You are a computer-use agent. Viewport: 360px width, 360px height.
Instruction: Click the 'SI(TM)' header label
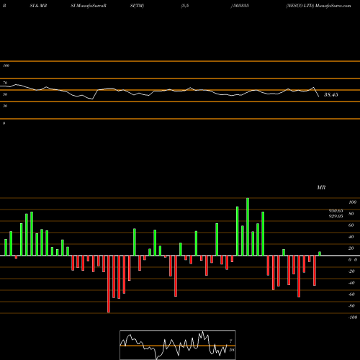pos(137,6)
